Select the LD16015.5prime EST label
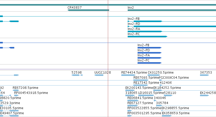Viewport: 216px width, 117px height. pos(151,93)
